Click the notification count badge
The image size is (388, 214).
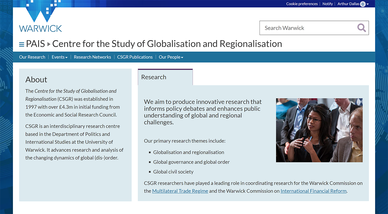363,4
